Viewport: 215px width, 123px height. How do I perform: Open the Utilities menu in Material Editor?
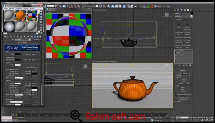coord(32,9)
